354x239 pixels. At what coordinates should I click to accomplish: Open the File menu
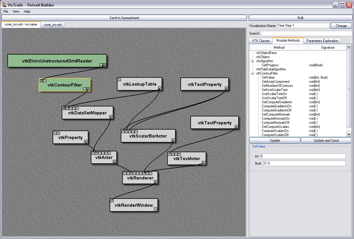6,11
